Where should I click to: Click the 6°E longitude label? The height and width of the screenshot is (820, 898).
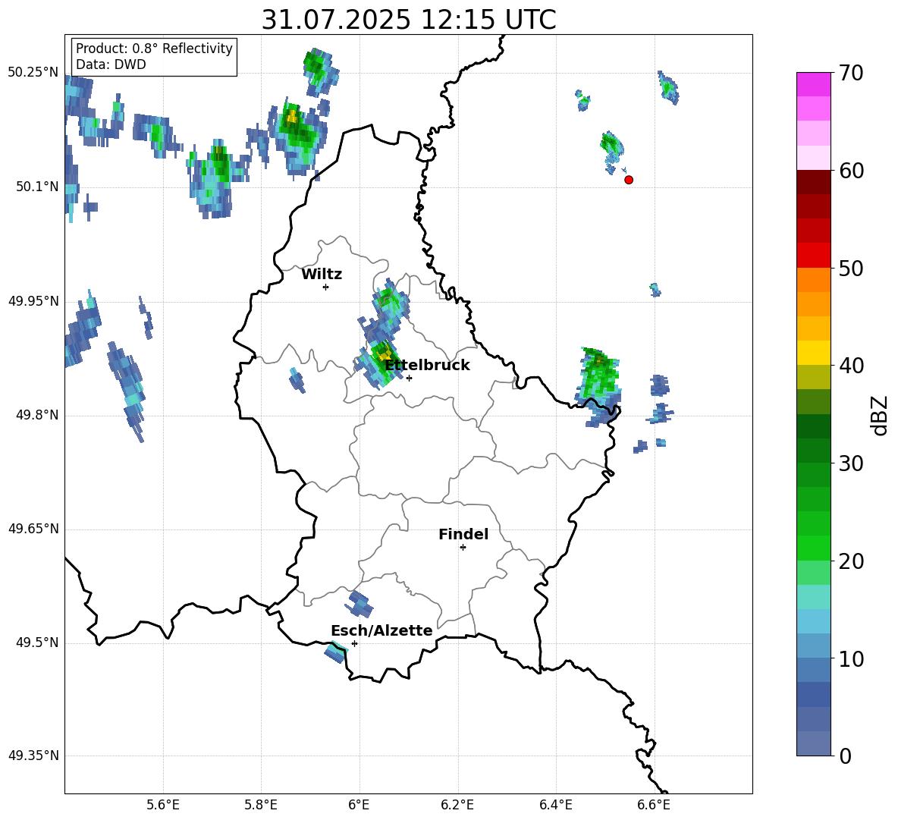(x=359, y=805)
